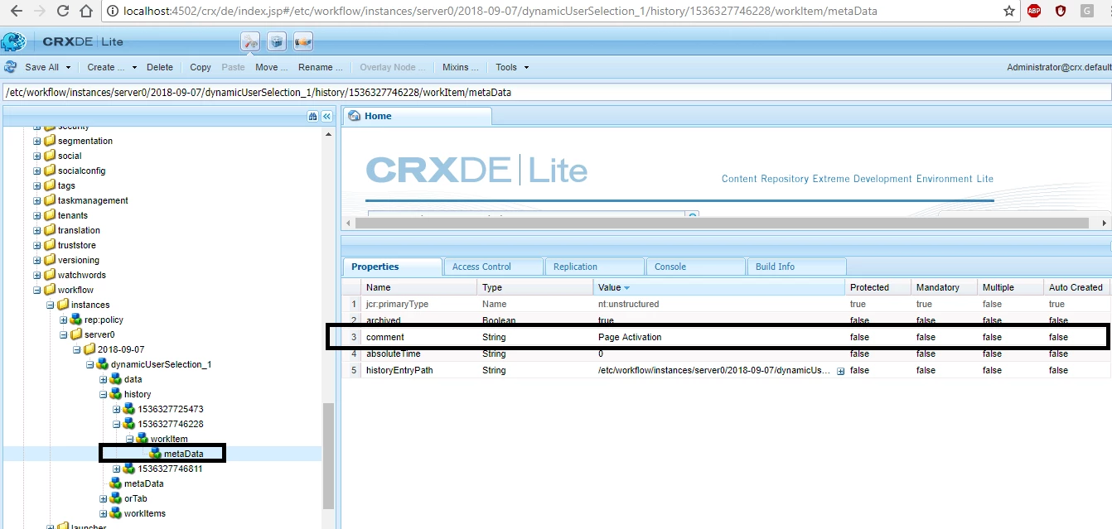Click the expand icon next to historyEntryPath value
This screenshot has width=1112, height=529.
pyautogui.click(x=840, y=371)
